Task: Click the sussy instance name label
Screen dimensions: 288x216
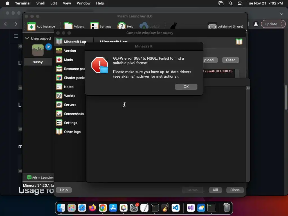Action: [38, 62]
